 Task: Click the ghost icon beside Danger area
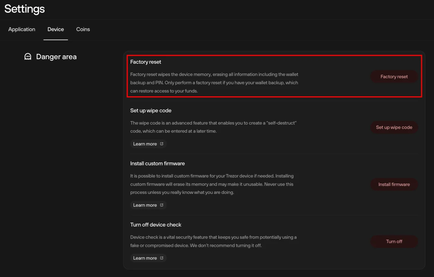(28, 57)
